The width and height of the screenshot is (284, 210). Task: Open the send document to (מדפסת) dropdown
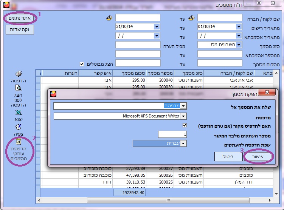[183, 107]
